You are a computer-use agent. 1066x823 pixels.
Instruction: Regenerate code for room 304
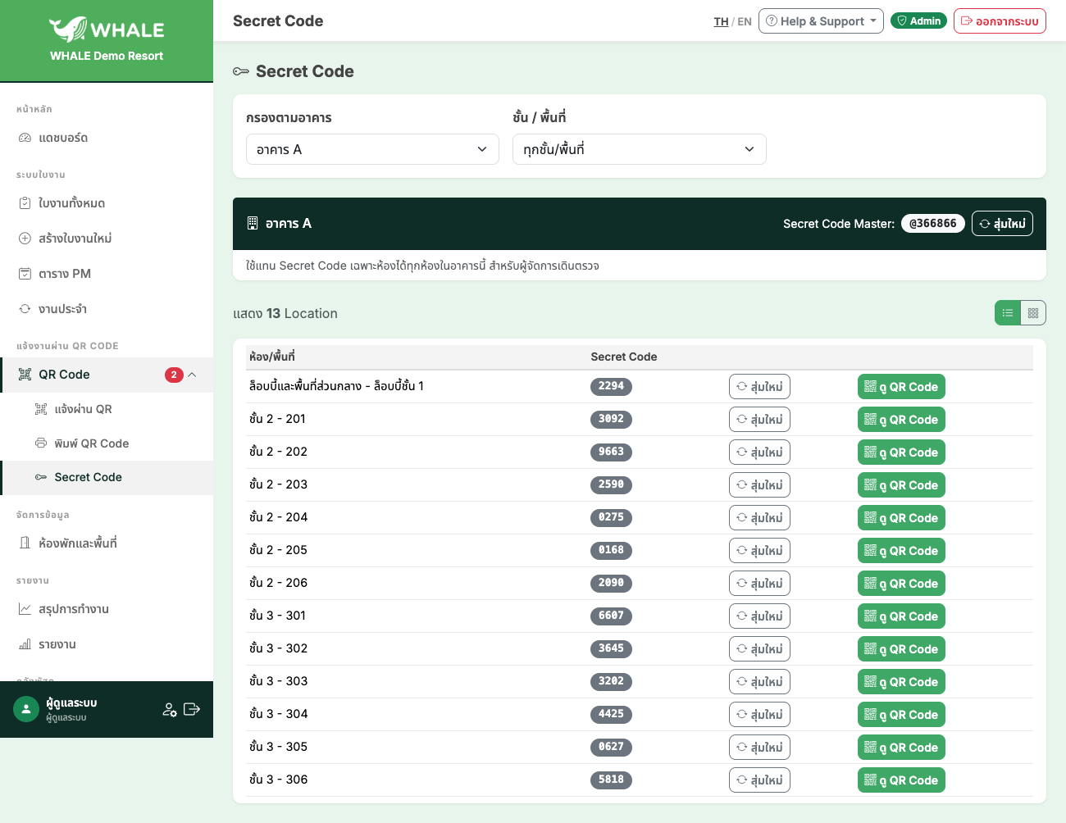[759, 715]
